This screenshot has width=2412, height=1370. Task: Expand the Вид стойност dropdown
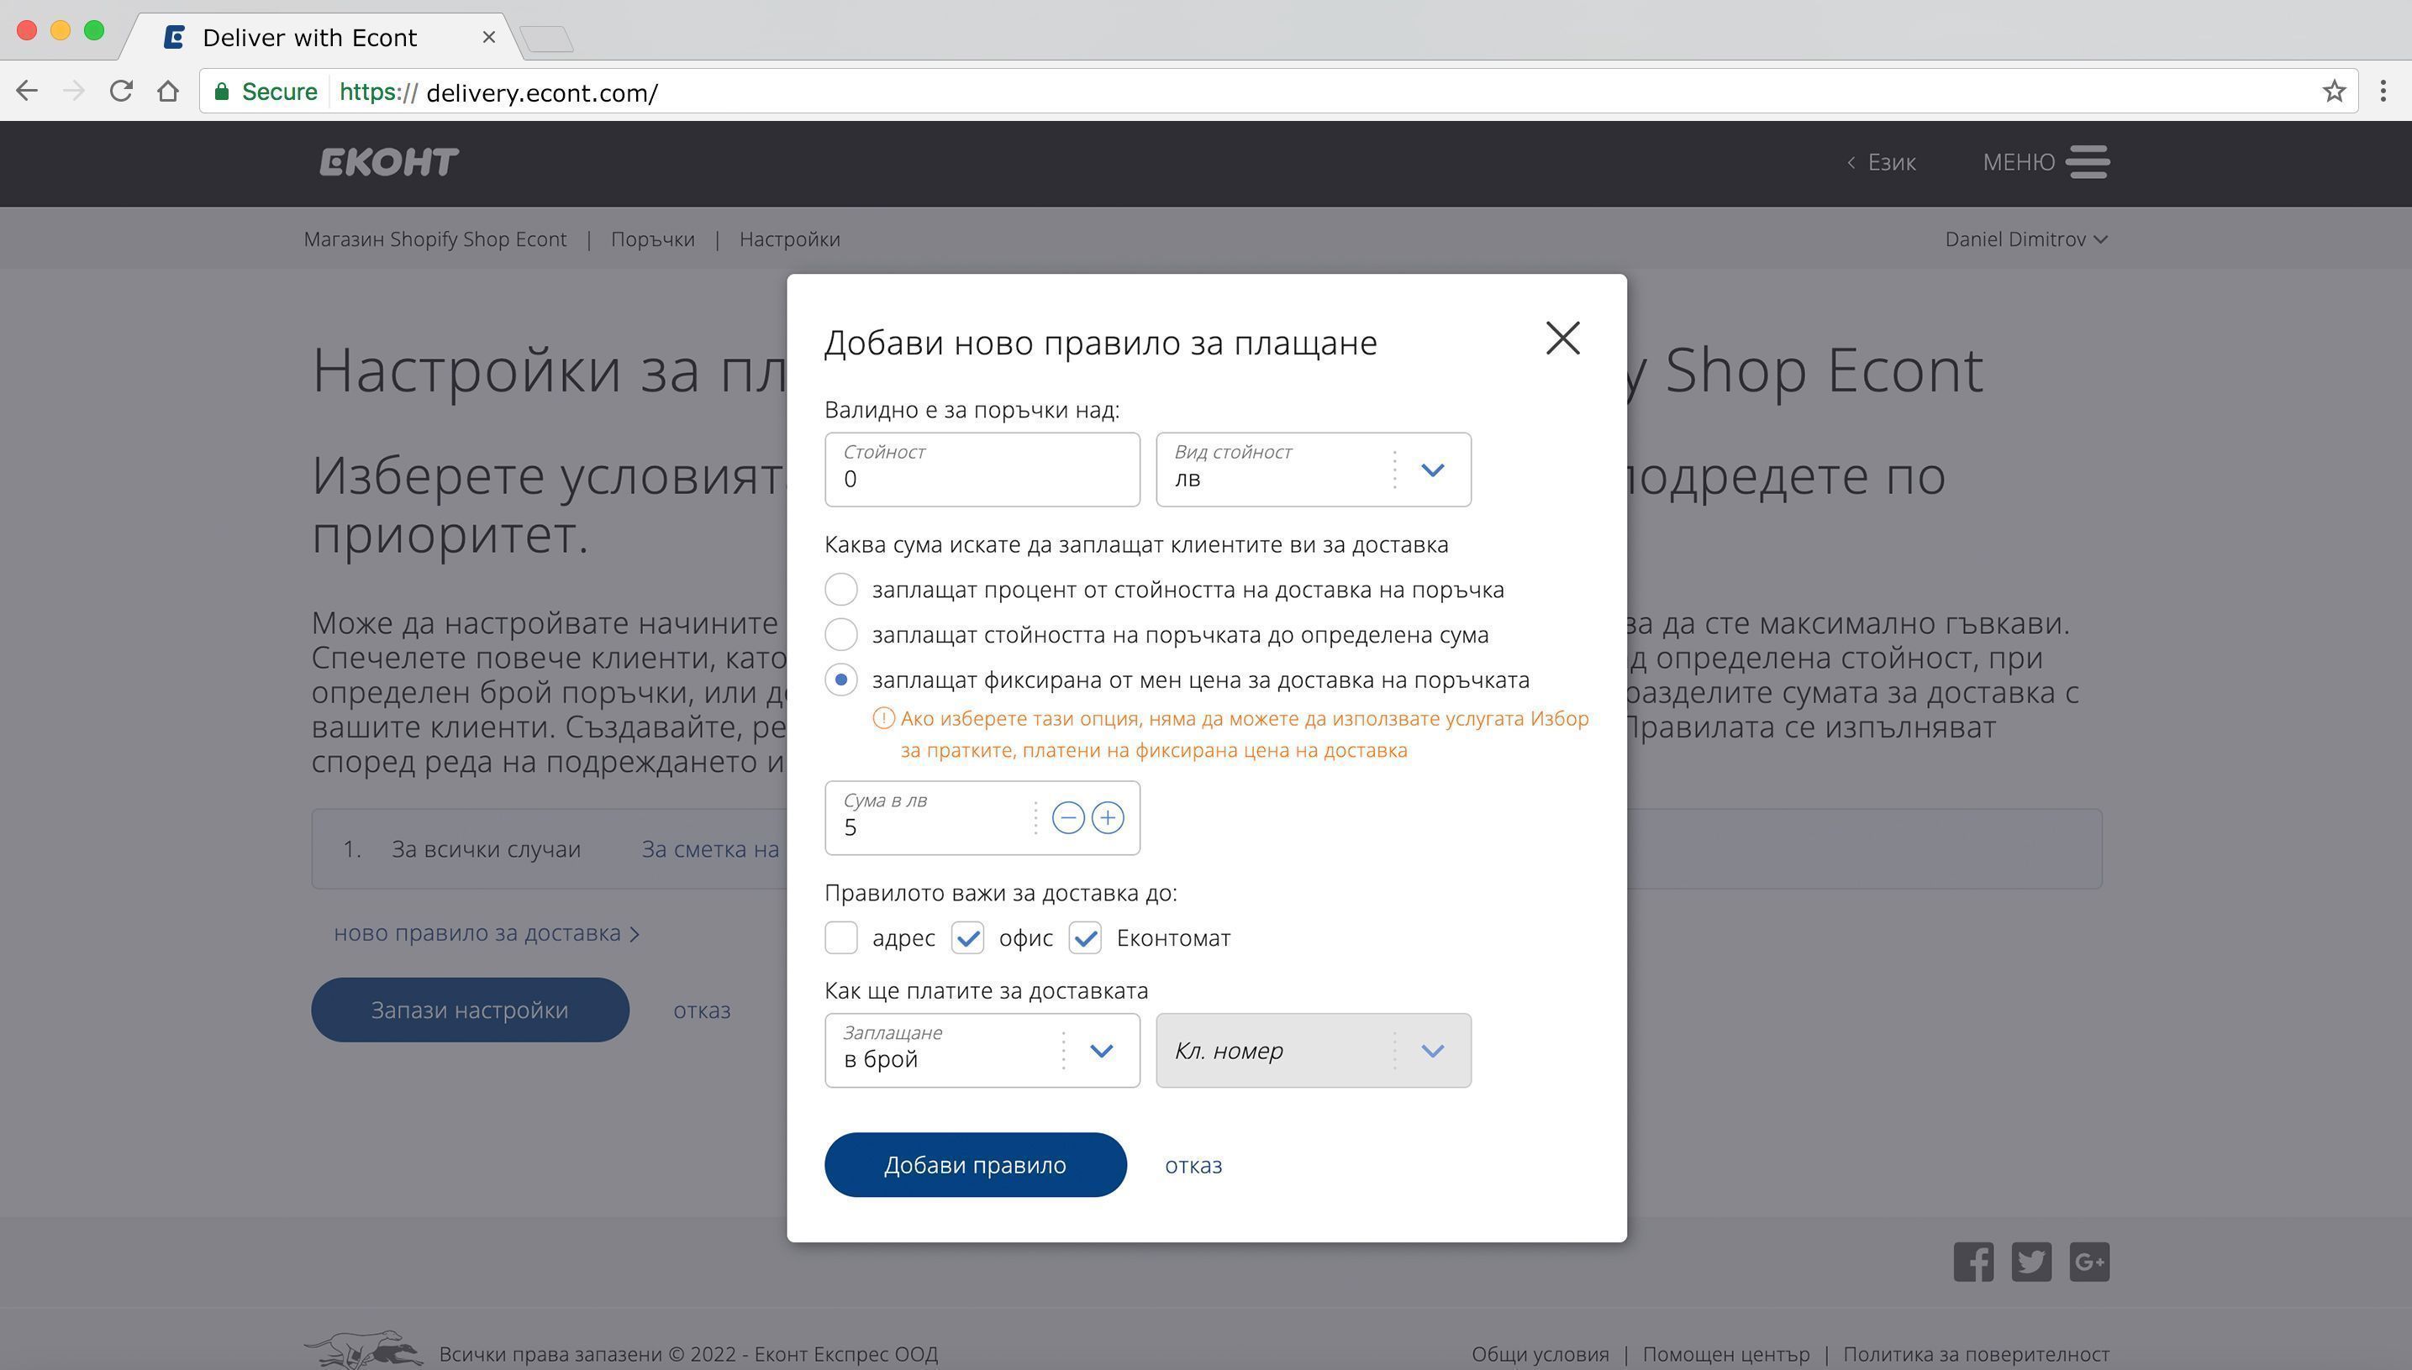1431,470
